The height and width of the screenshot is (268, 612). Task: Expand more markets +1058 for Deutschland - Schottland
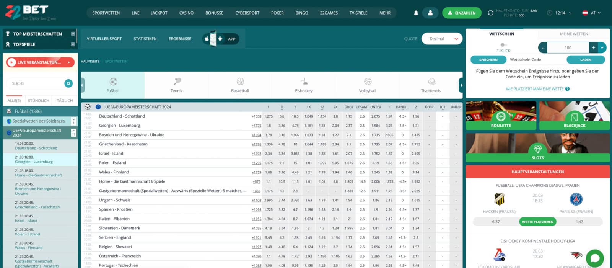click(256, 116)
